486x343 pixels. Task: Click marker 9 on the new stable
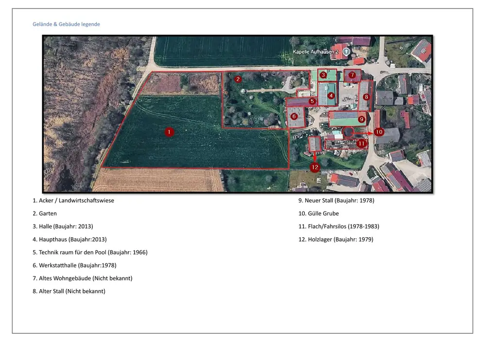pyautogui.click(x=361, y=119)
